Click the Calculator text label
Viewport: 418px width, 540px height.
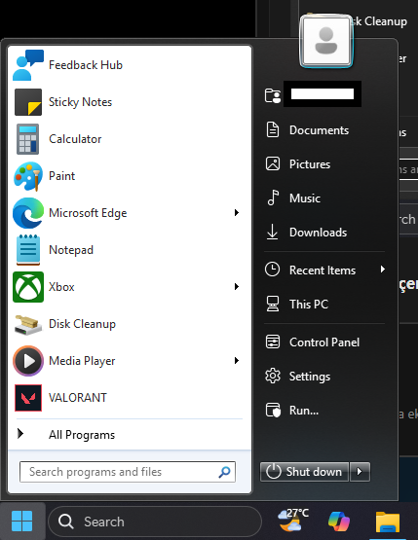click(x=75, y=139)
